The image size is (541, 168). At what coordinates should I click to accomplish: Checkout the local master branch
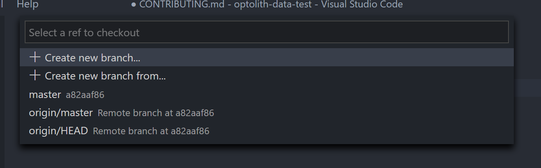pyautogui.click(x=267, y=94)
